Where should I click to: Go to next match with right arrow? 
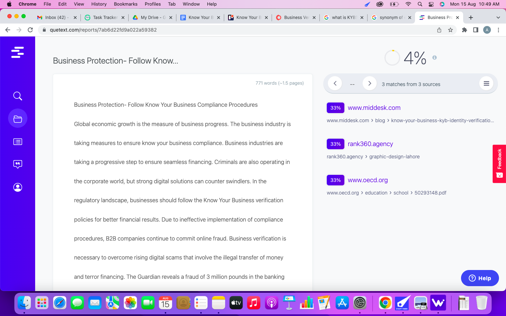click(370, 84)
